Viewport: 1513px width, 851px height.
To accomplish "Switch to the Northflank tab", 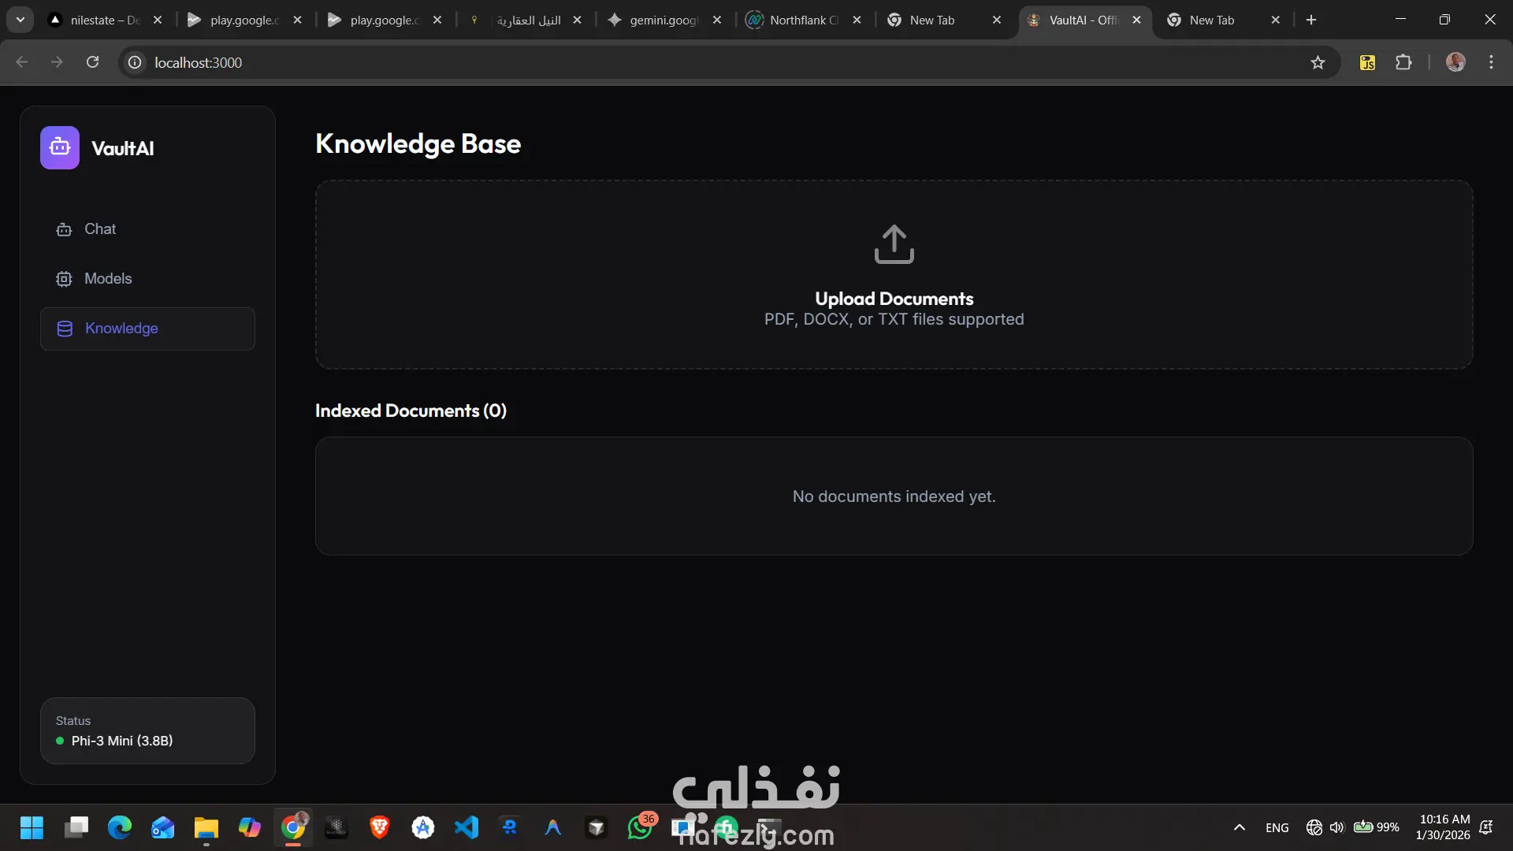I will [x=796, y=20].
